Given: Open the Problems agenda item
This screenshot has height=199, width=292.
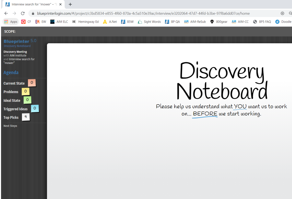Looking at the screenshot, I should click(x=11, y=92).
